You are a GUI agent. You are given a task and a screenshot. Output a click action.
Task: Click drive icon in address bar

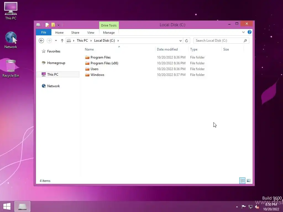[69, 41]
